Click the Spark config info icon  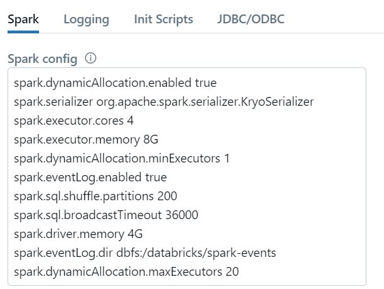tap(91, 59)
